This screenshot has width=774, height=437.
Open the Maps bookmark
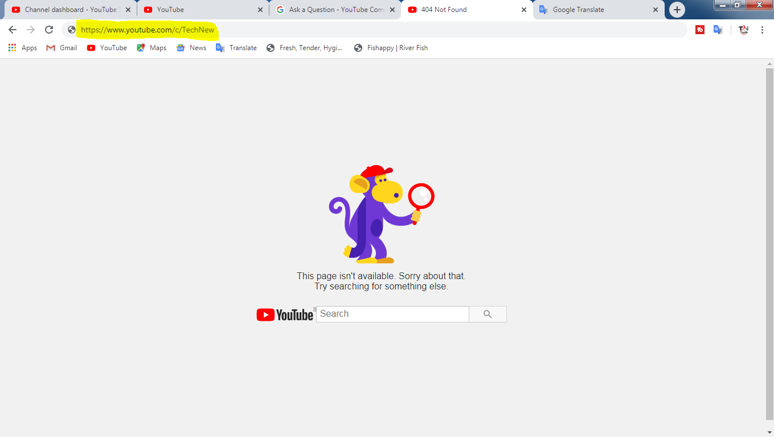pos(151,48)
